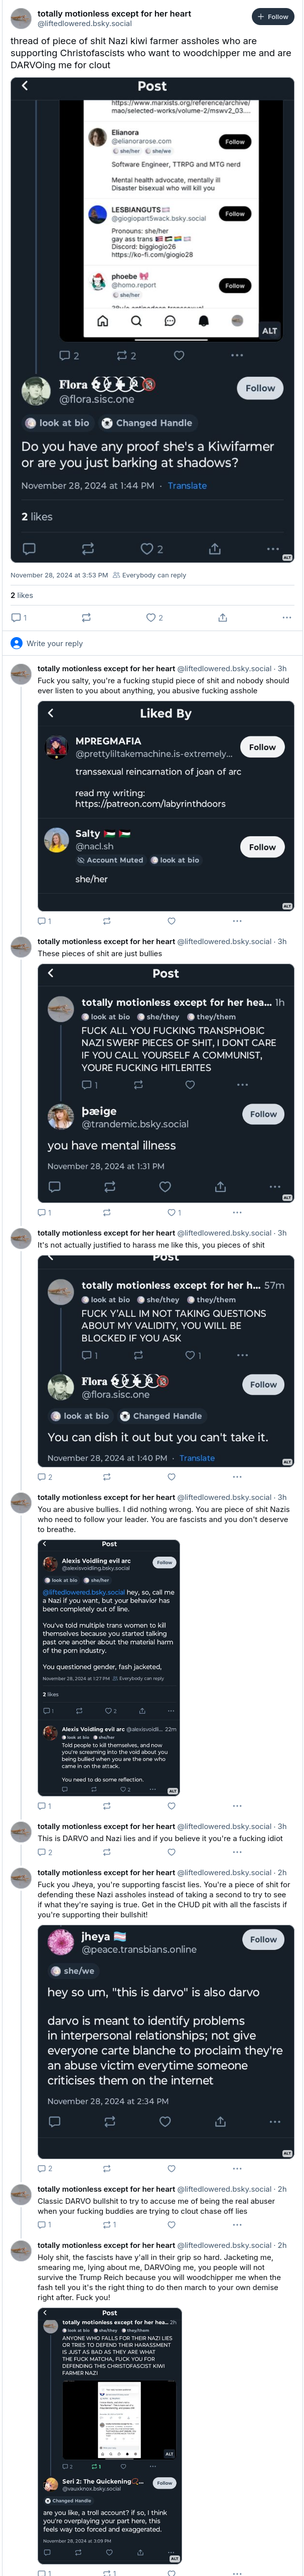
Task: Share the main thread post
Action: coord(222,617)
